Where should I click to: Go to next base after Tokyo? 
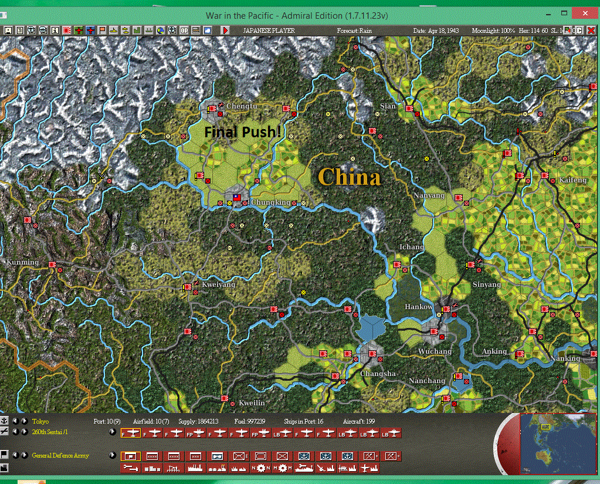point(24,421)
